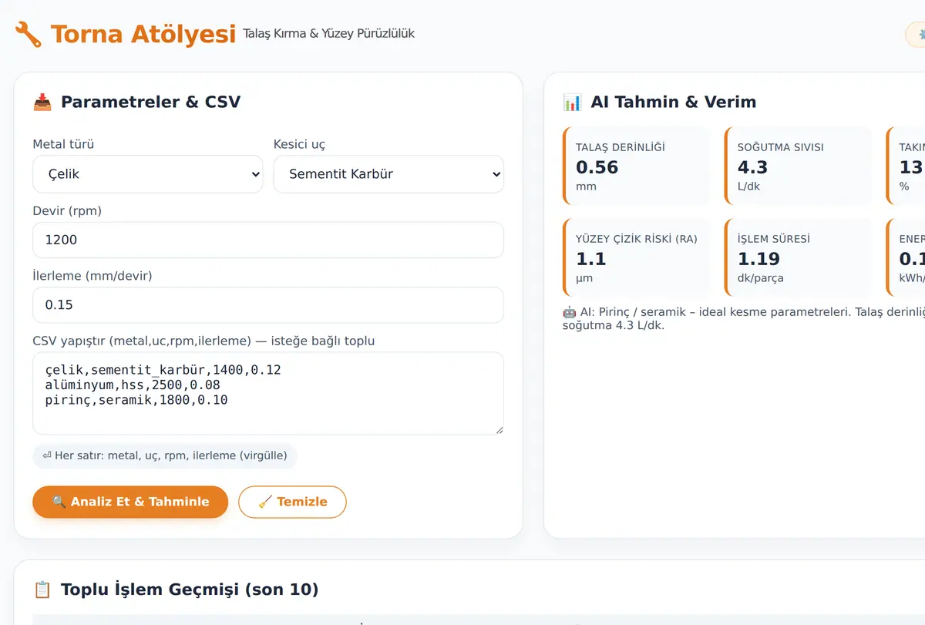Click the 'AI Tahmin & Verim' heading text
Image resolution: width=925 pixels, height=625 pixels.
point(673,102)
